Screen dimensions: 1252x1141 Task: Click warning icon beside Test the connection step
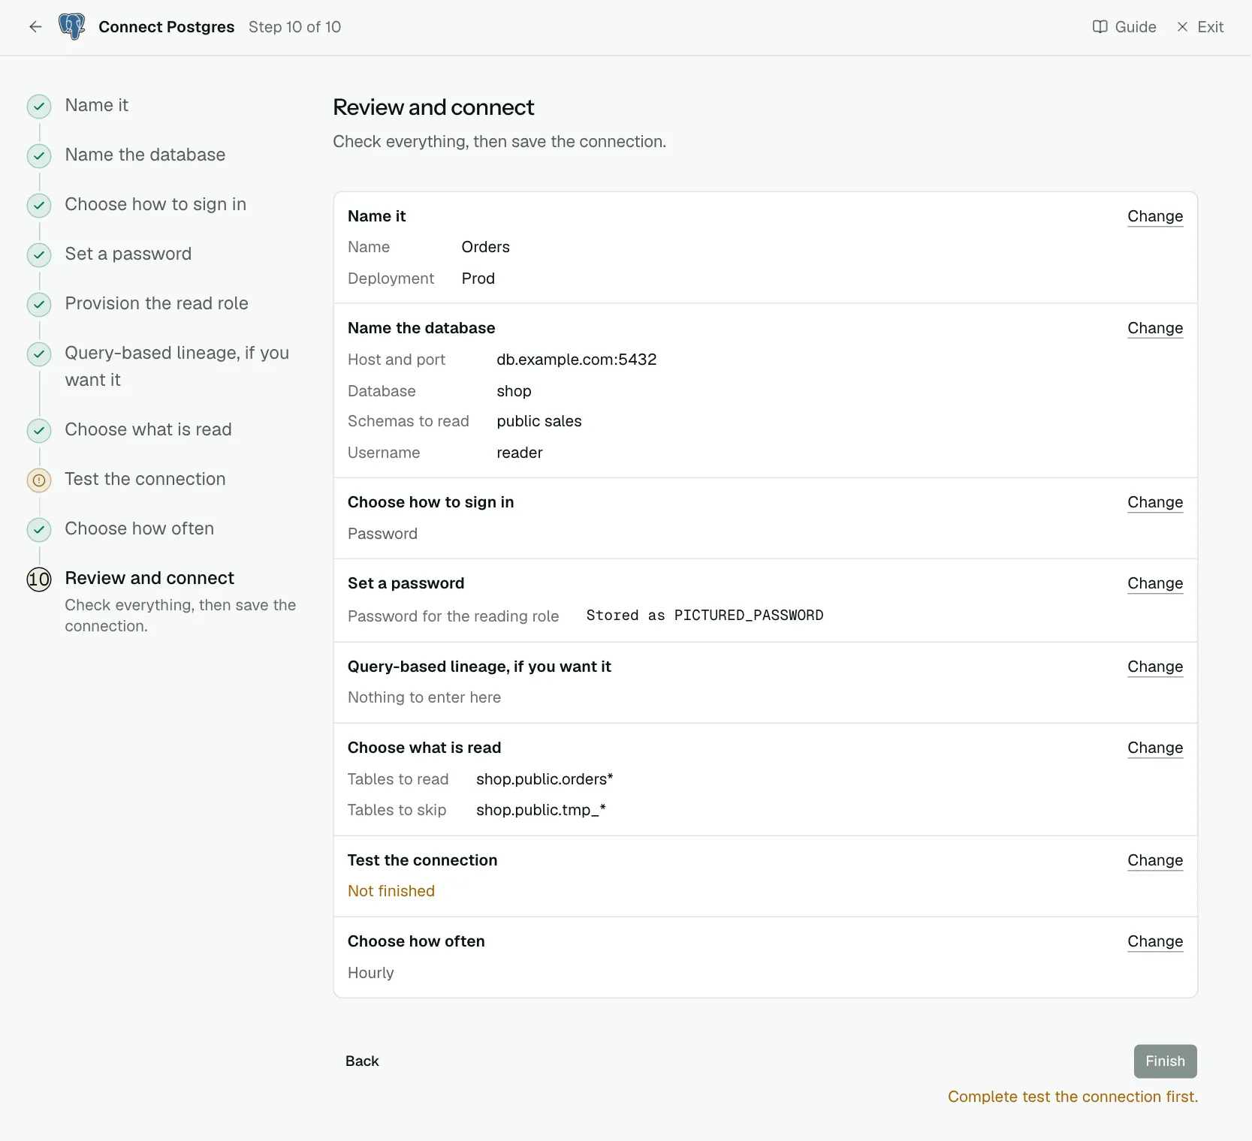click(39, 480)
